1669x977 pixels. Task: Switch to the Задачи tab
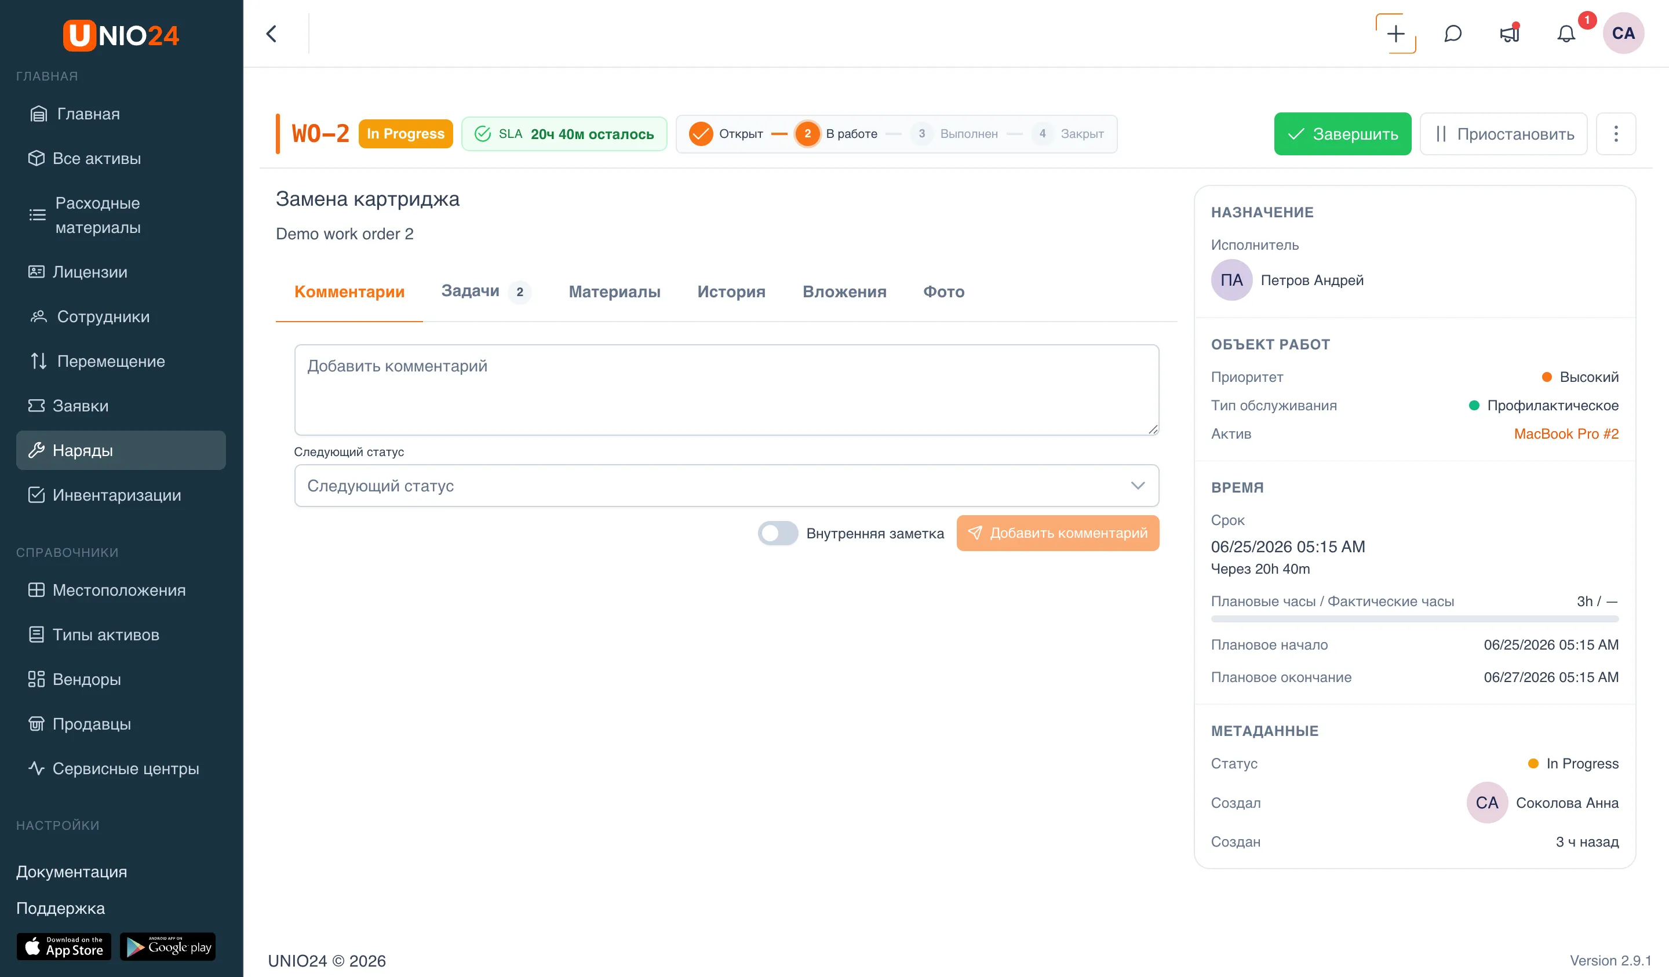coord(487,291)
